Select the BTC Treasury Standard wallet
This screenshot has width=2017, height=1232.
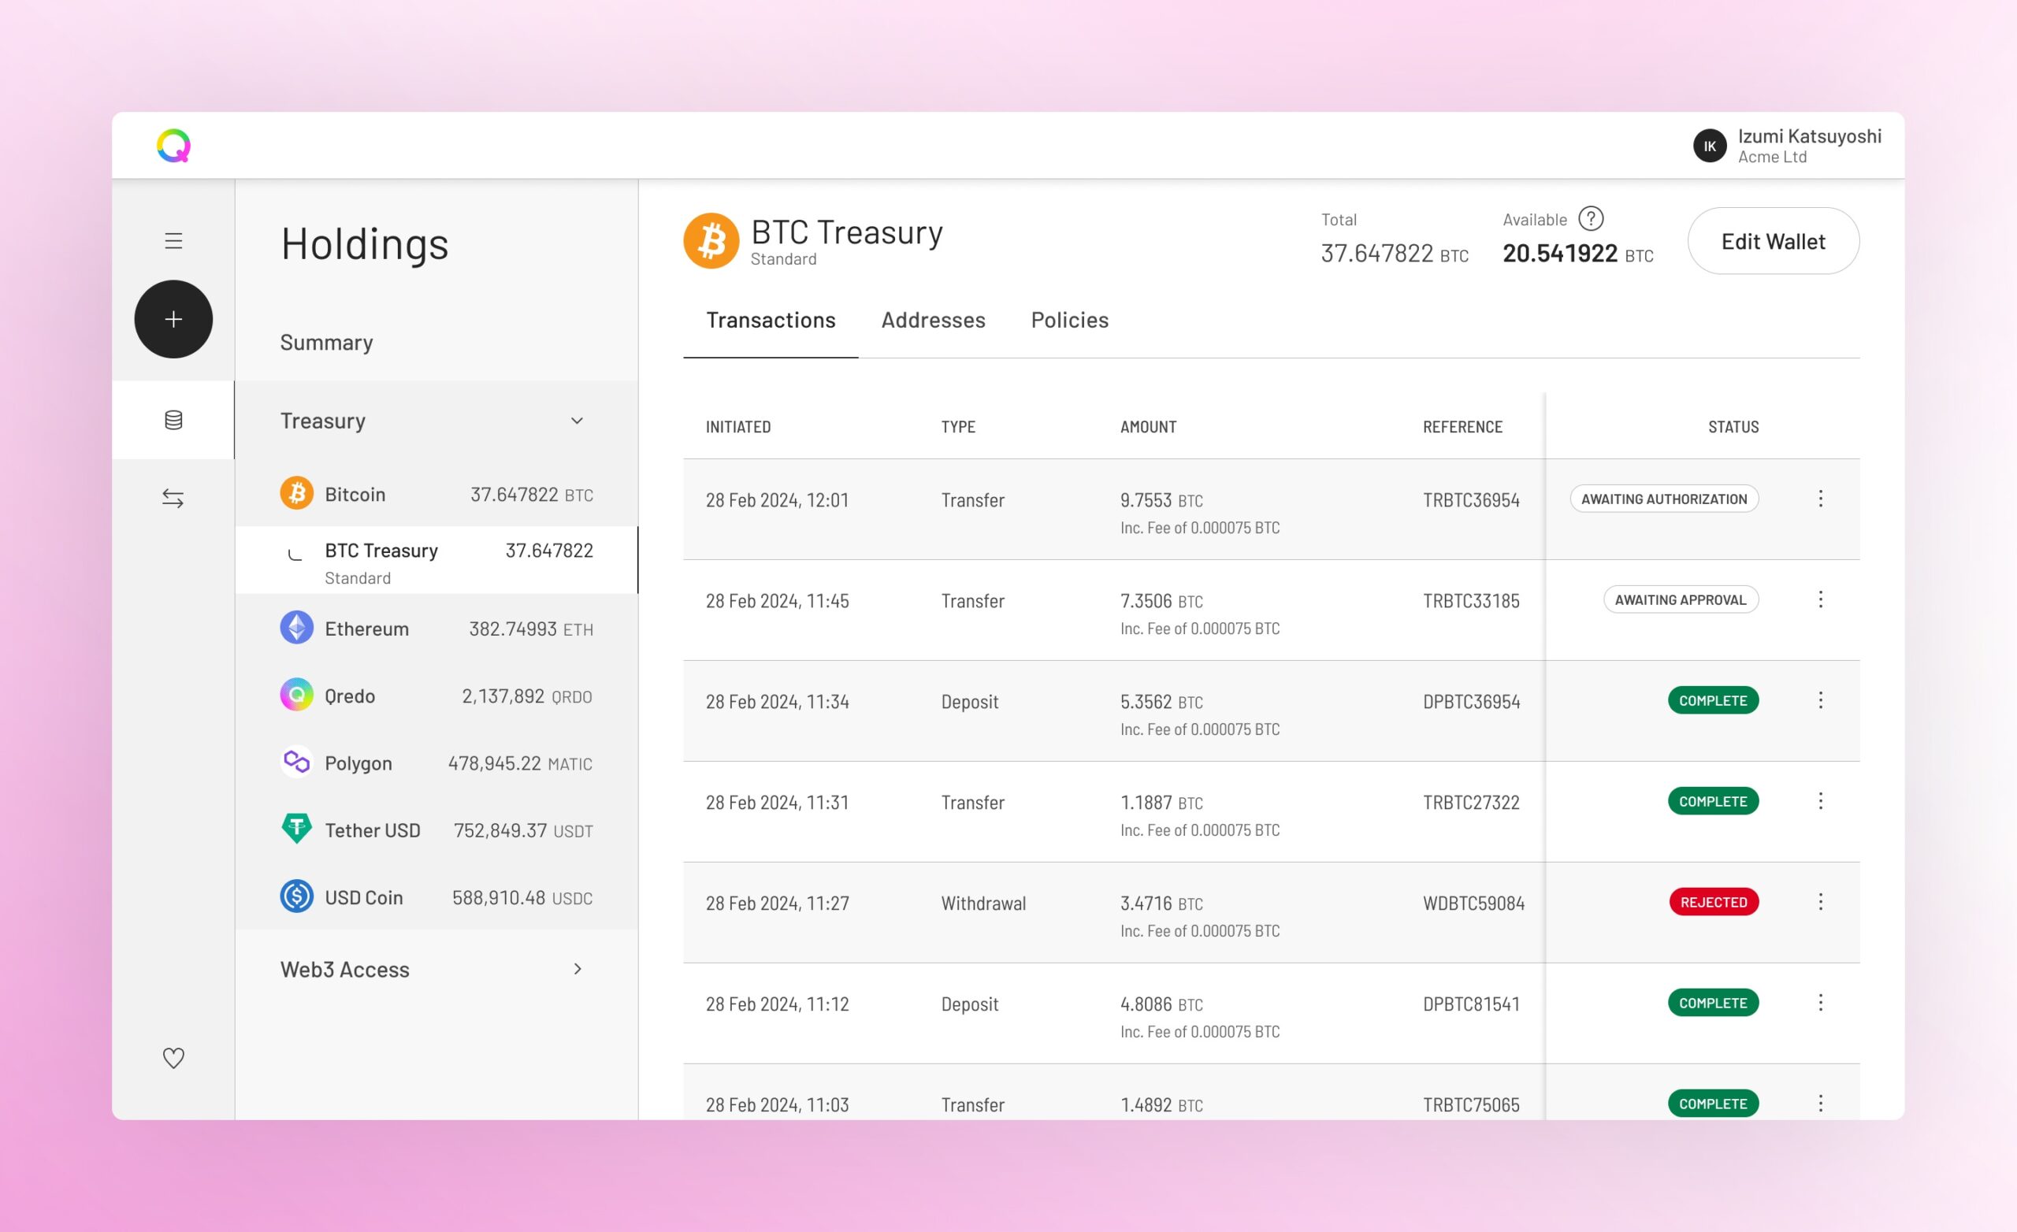click(436, 560)
